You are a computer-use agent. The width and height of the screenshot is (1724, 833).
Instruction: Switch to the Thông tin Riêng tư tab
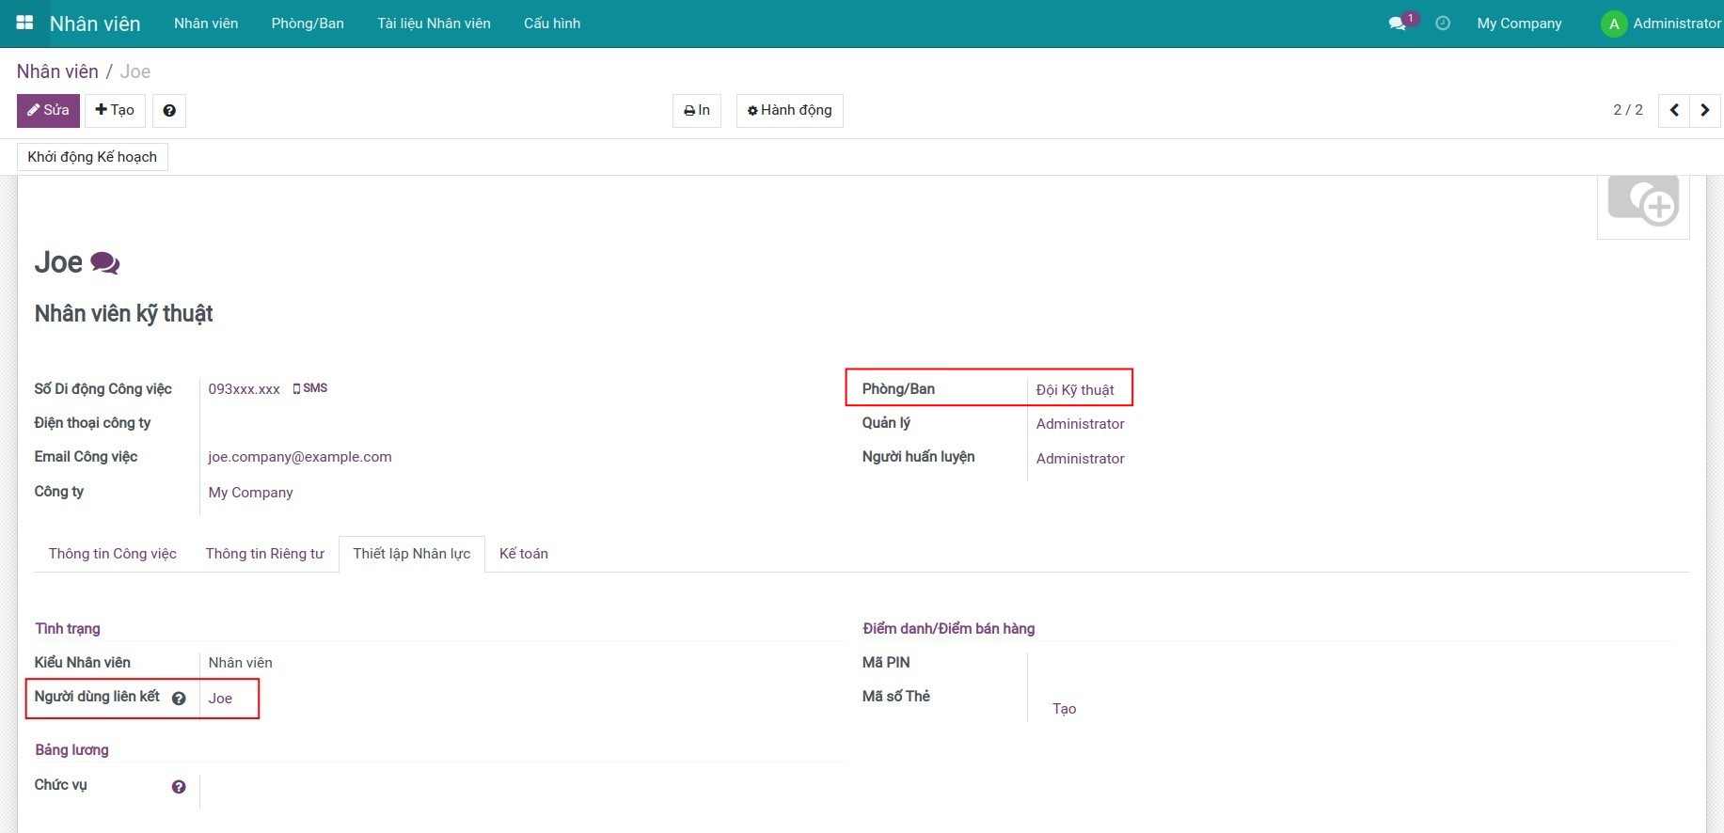point(264,554)
